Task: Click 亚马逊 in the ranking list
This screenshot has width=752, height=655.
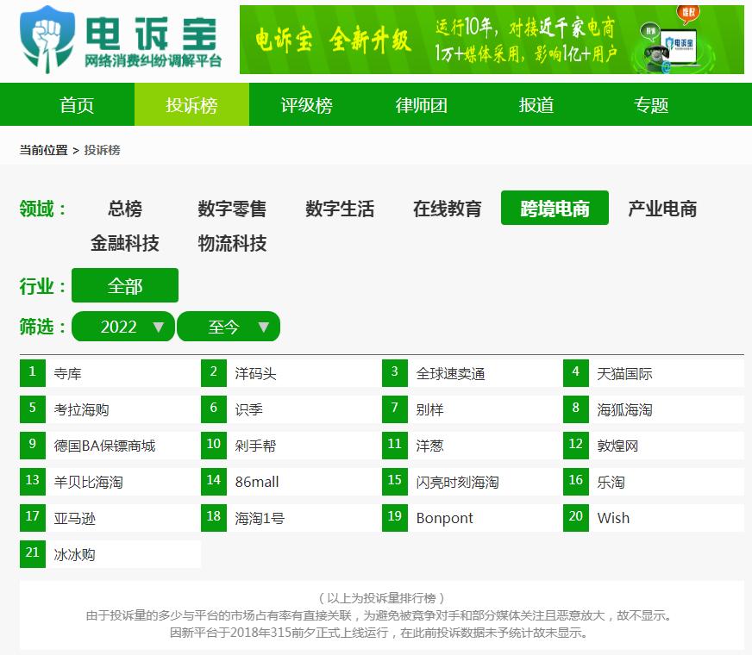Action: pos(73,518)
